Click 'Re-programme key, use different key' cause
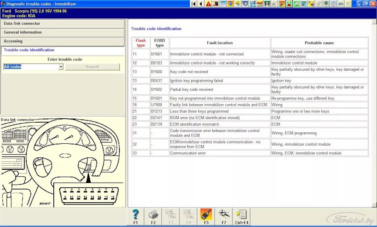Image resolution: width=377 pixels, height=227 pixels. pyautogui.click(x=303, y=98)
